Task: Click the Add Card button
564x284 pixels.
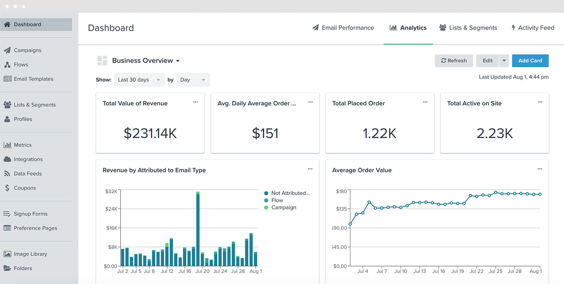Action: tap(530, 61)
